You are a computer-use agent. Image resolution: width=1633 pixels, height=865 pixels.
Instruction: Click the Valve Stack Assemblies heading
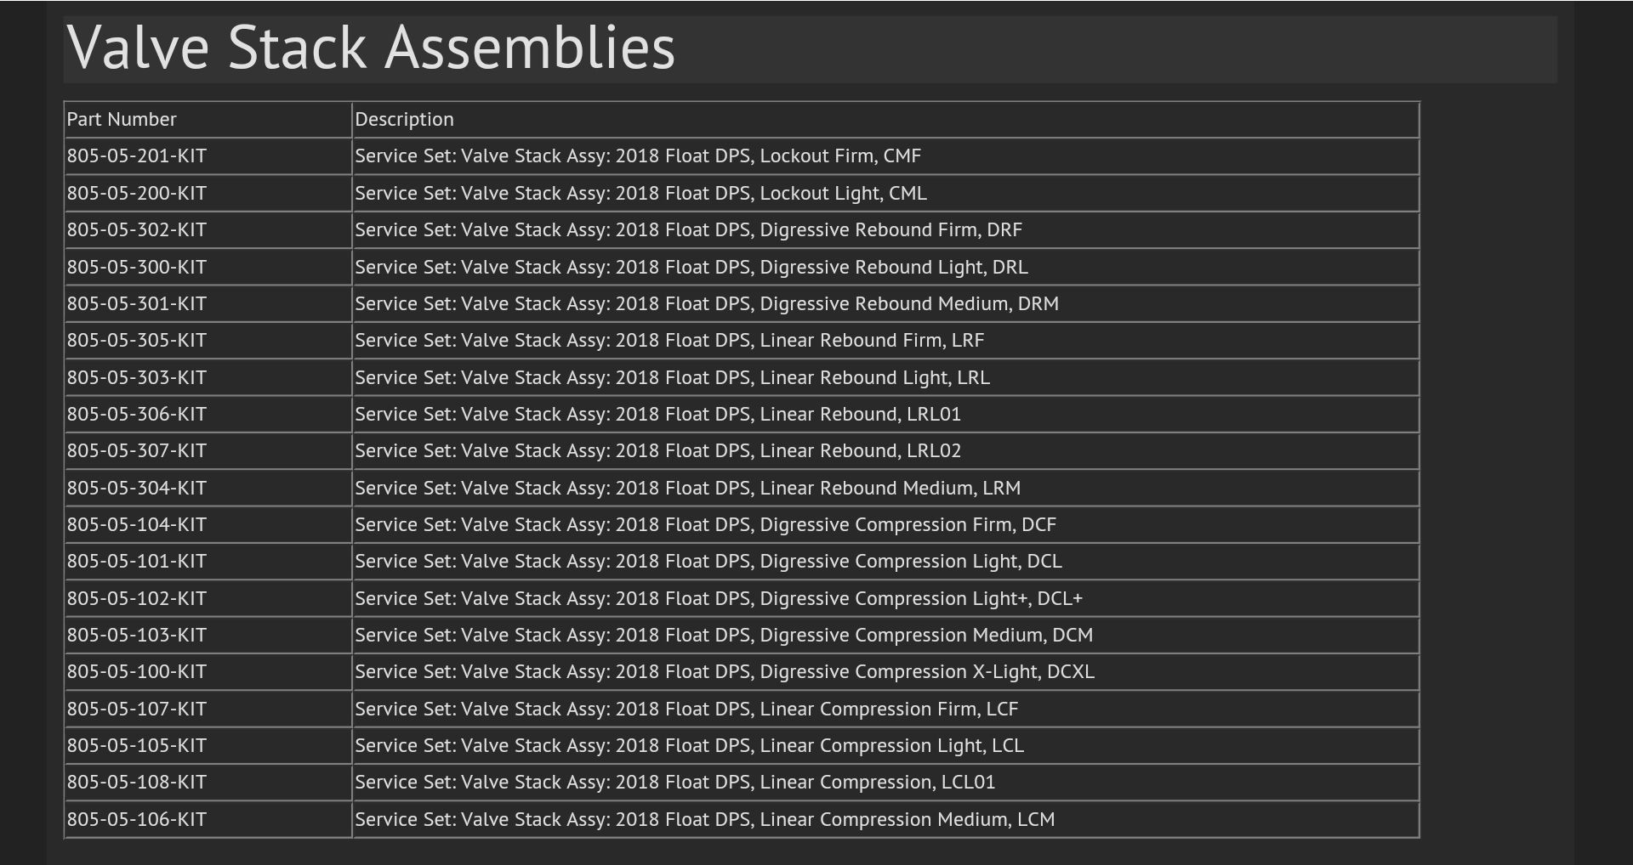coord(371,48)
